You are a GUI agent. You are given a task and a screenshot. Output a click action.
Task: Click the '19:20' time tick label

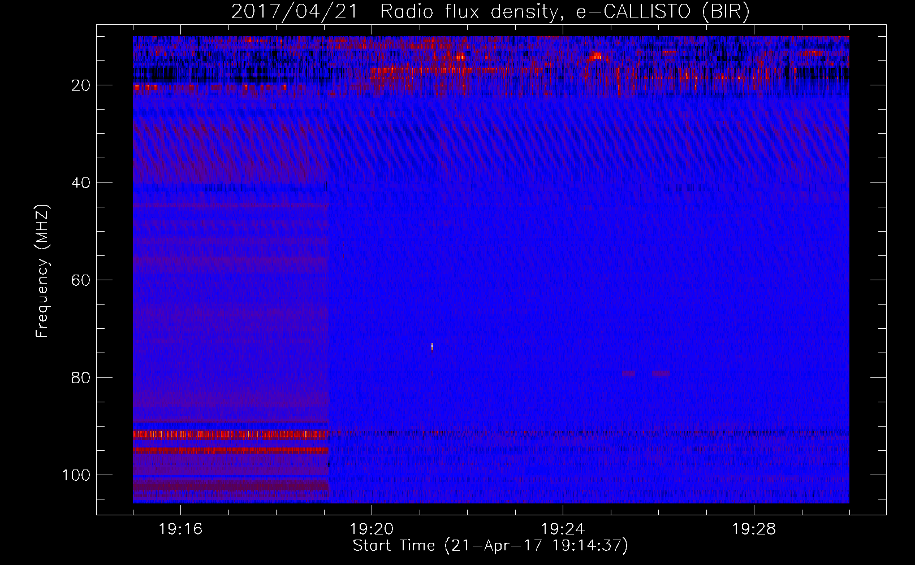coord(372,529)
